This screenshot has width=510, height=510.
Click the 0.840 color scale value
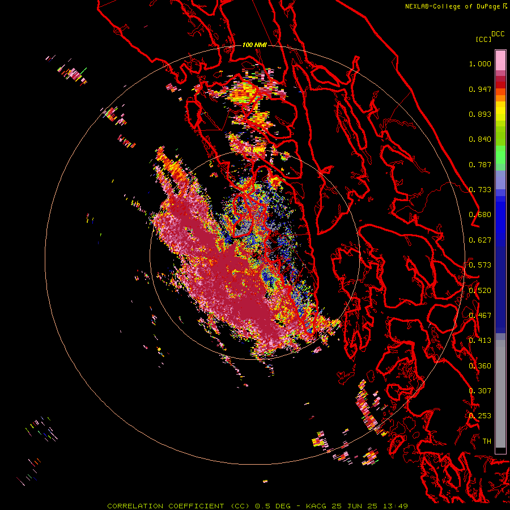(480, 139)
